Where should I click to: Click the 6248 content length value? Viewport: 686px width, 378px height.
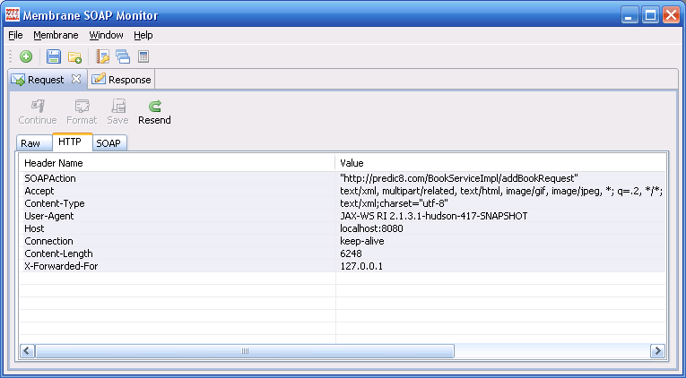351,253
